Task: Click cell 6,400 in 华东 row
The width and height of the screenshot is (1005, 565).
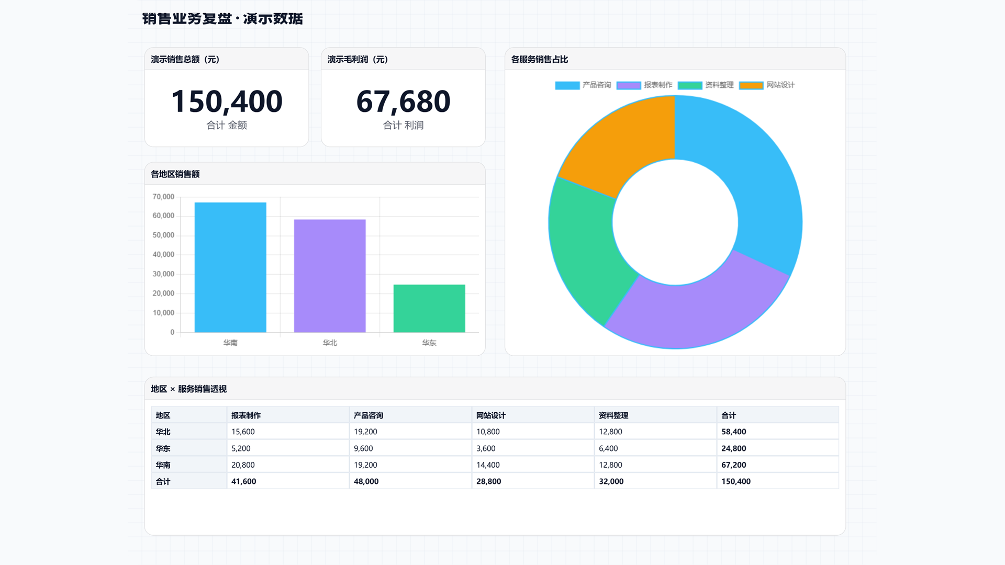Action: click(x=655, y=448)
